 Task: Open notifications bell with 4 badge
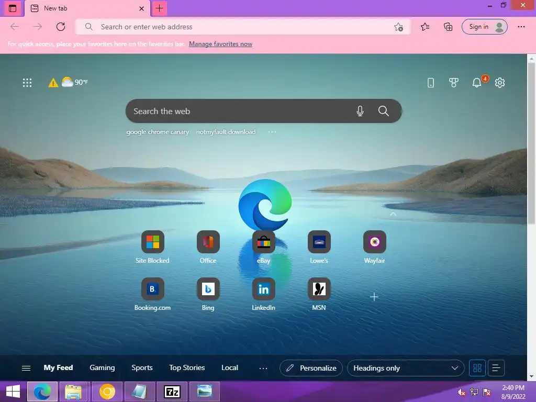477,82
